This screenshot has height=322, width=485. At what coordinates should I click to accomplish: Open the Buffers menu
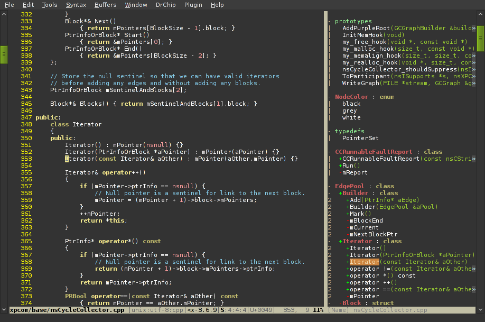tap(106, 5)
